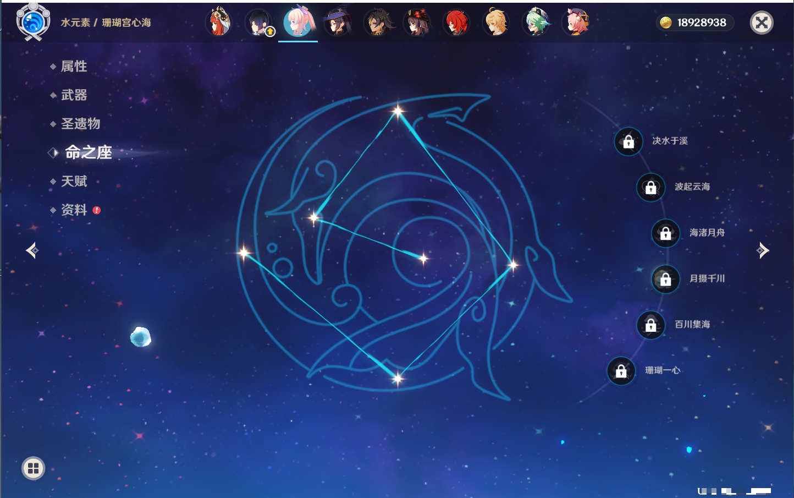Viewport: 794px width, 498px height.
Task: Click the topmost star of the constellation
Action: pos(398,111)
